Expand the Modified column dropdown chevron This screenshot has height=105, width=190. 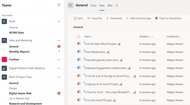[x=153, y=37]
